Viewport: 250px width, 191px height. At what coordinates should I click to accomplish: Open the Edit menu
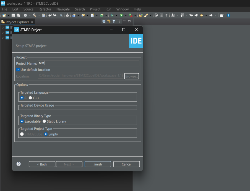(15, 9)
